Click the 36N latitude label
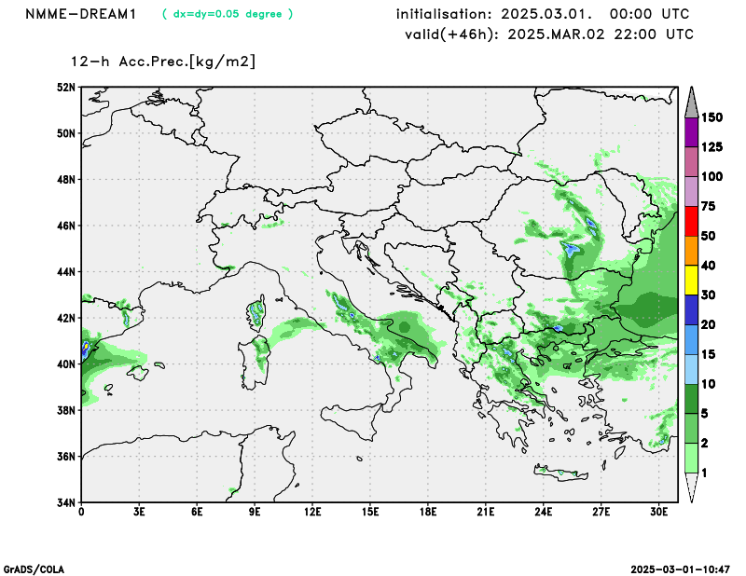 tap(66, 456)
